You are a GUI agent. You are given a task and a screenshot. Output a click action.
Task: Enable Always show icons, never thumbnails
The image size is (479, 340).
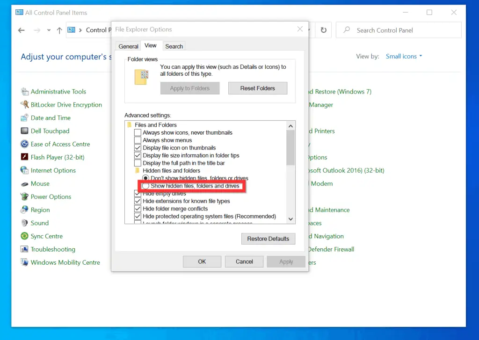click(x=138, y=132)
